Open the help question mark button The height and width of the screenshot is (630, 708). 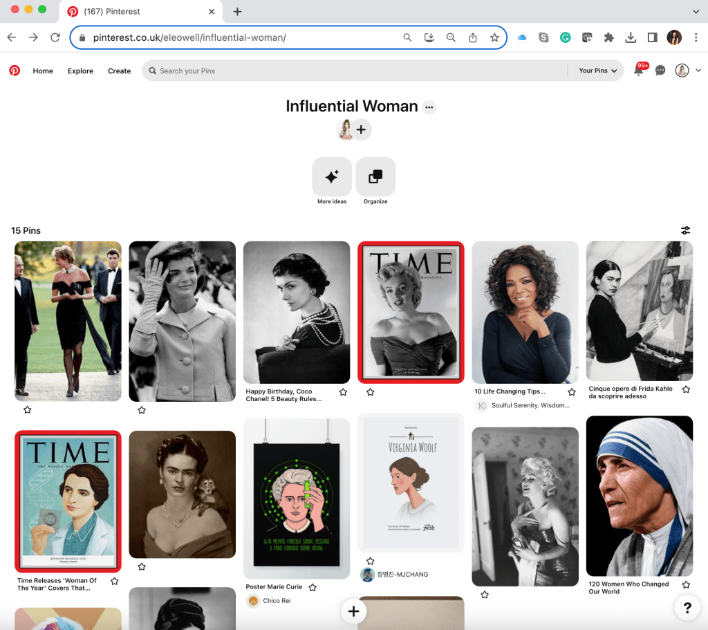click(x=687, y=608)
